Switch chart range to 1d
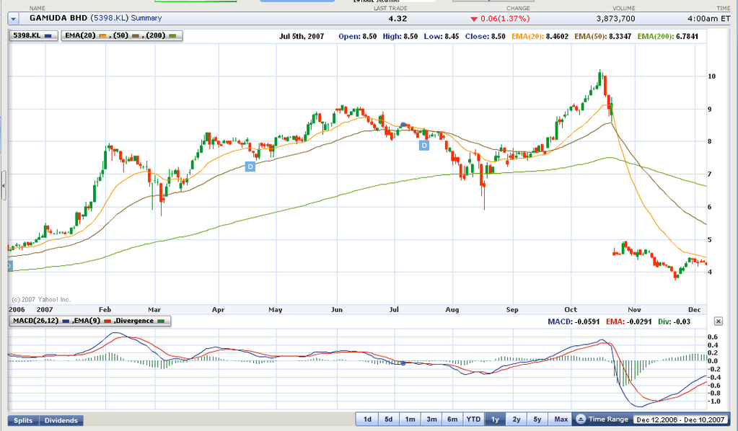The width and height of the screenshot is (738, 431). coord(366,419)
